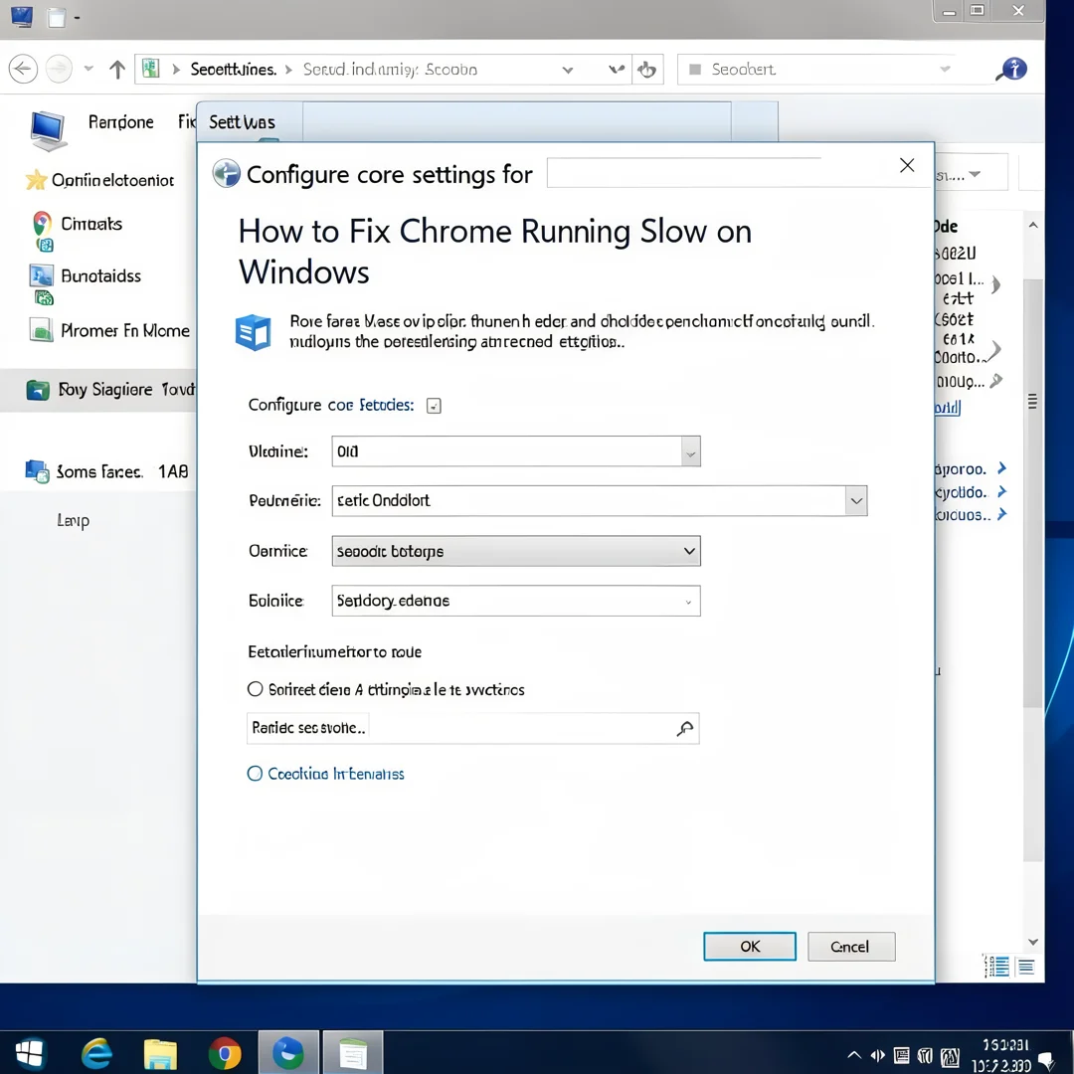Click the globe icon in dialog title
Screen dimensions: 1074x1074
click(x=226, y=173)
